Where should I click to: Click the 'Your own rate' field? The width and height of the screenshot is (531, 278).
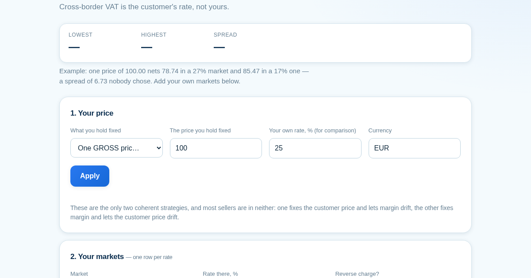315,148
